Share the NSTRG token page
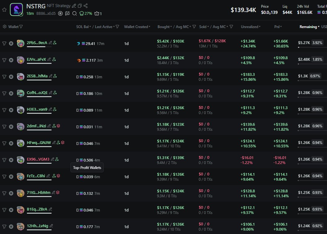 86,6
